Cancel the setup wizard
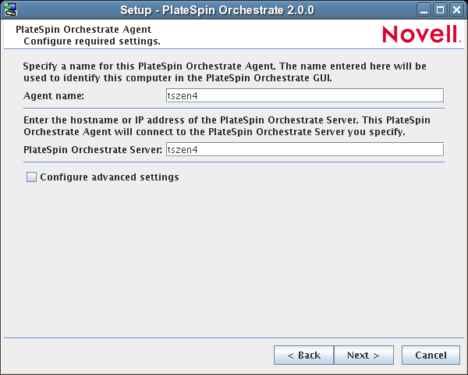Screen dimensions: 468x375 (431, 355)
